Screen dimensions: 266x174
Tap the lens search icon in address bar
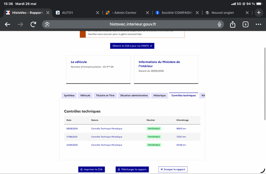[47, 24]
